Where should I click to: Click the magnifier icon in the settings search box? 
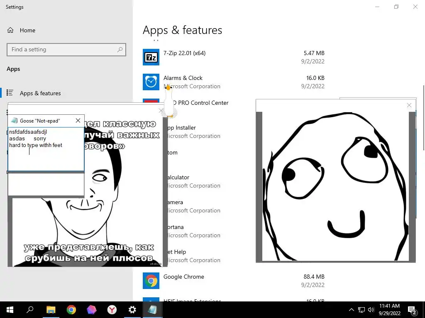[x=120, y=50]
